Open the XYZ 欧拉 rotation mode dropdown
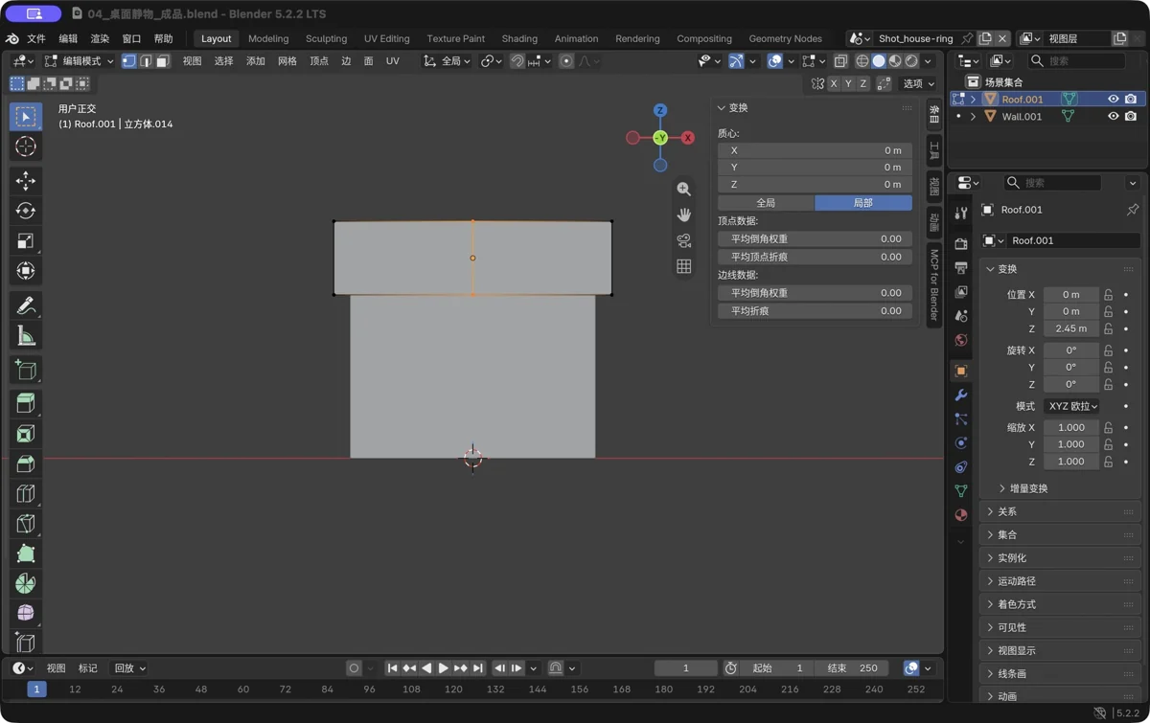Viewport: 1150px width, 723px height. (x=1071, y=406)
